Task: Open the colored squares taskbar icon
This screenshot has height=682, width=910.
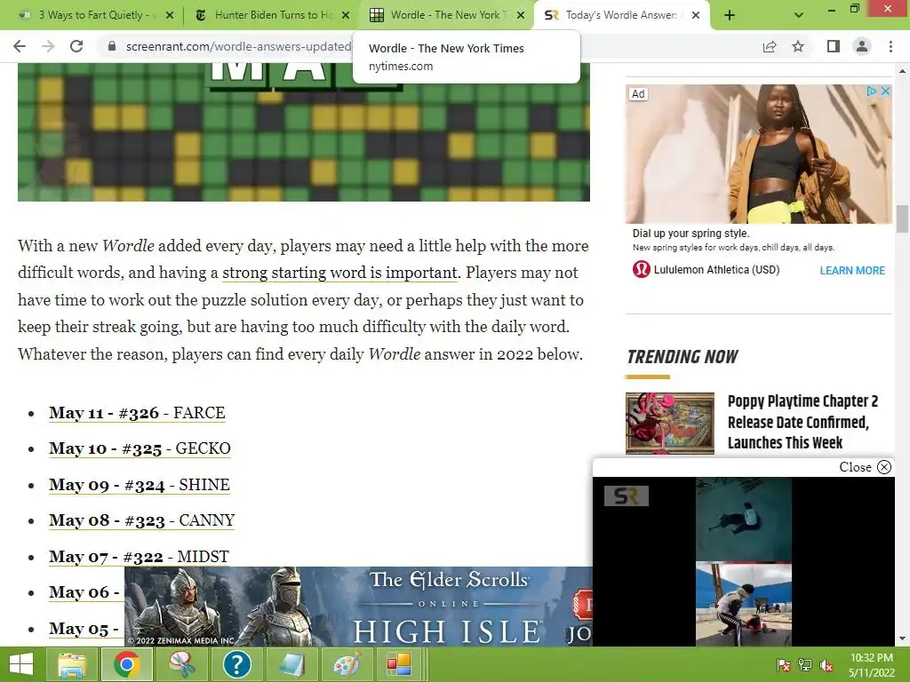Action: coord(400,664)
